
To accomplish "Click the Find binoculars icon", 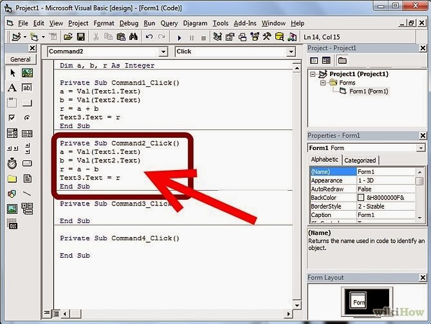I will pyautogui.click(x=133, y=37).
